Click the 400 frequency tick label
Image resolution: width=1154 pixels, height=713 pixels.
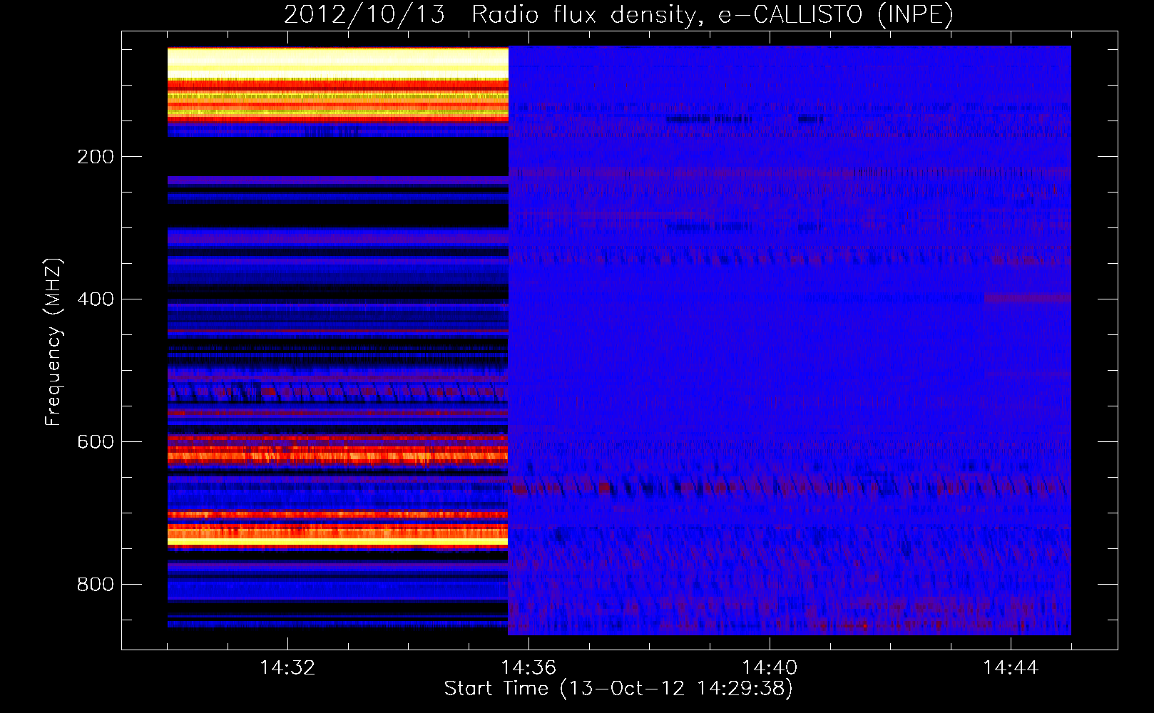[x=96, y=299]
